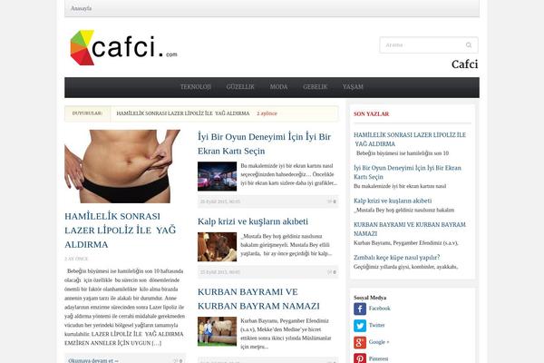Open the GEBELİK menu
Viewport: 544px width, 363px height.
315,87
